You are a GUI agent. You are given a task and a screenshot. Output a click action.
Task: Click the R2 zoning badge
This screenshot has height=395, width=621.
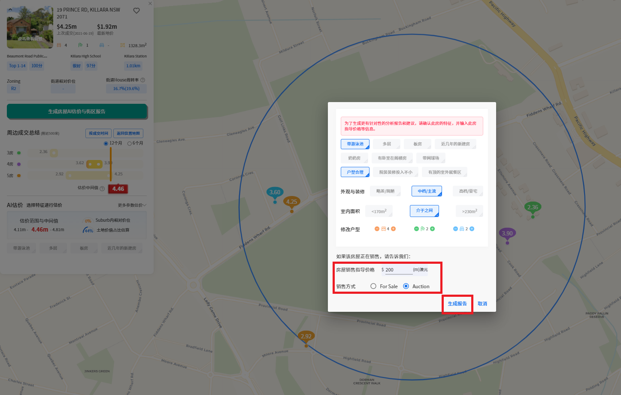tap(13, 89)
